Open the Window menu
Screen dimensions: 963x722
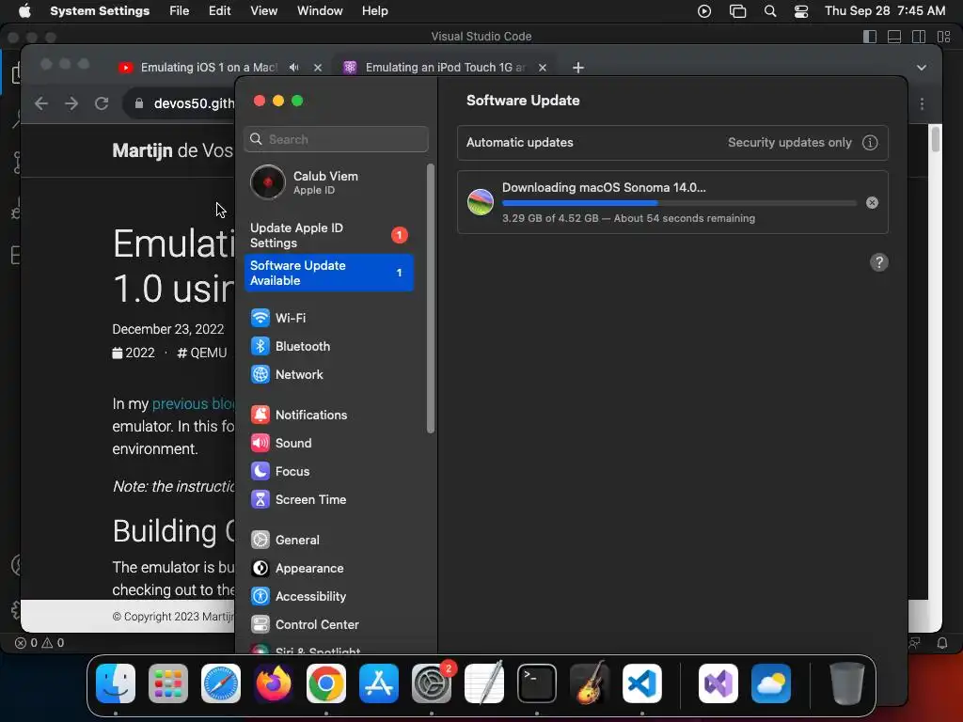pyautogui.click(x=320, y=11)
